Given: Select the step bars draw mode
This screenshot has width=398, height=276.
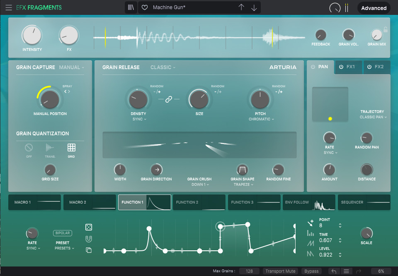Looking at the screenshot, I should (x=311, y=233).
